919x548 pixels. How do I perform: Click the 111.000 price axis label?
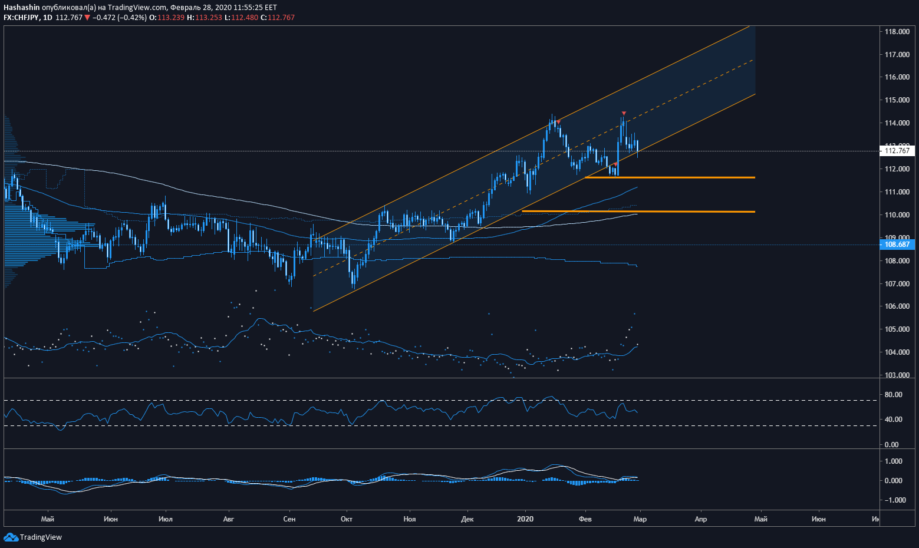(x=897, y=192)
